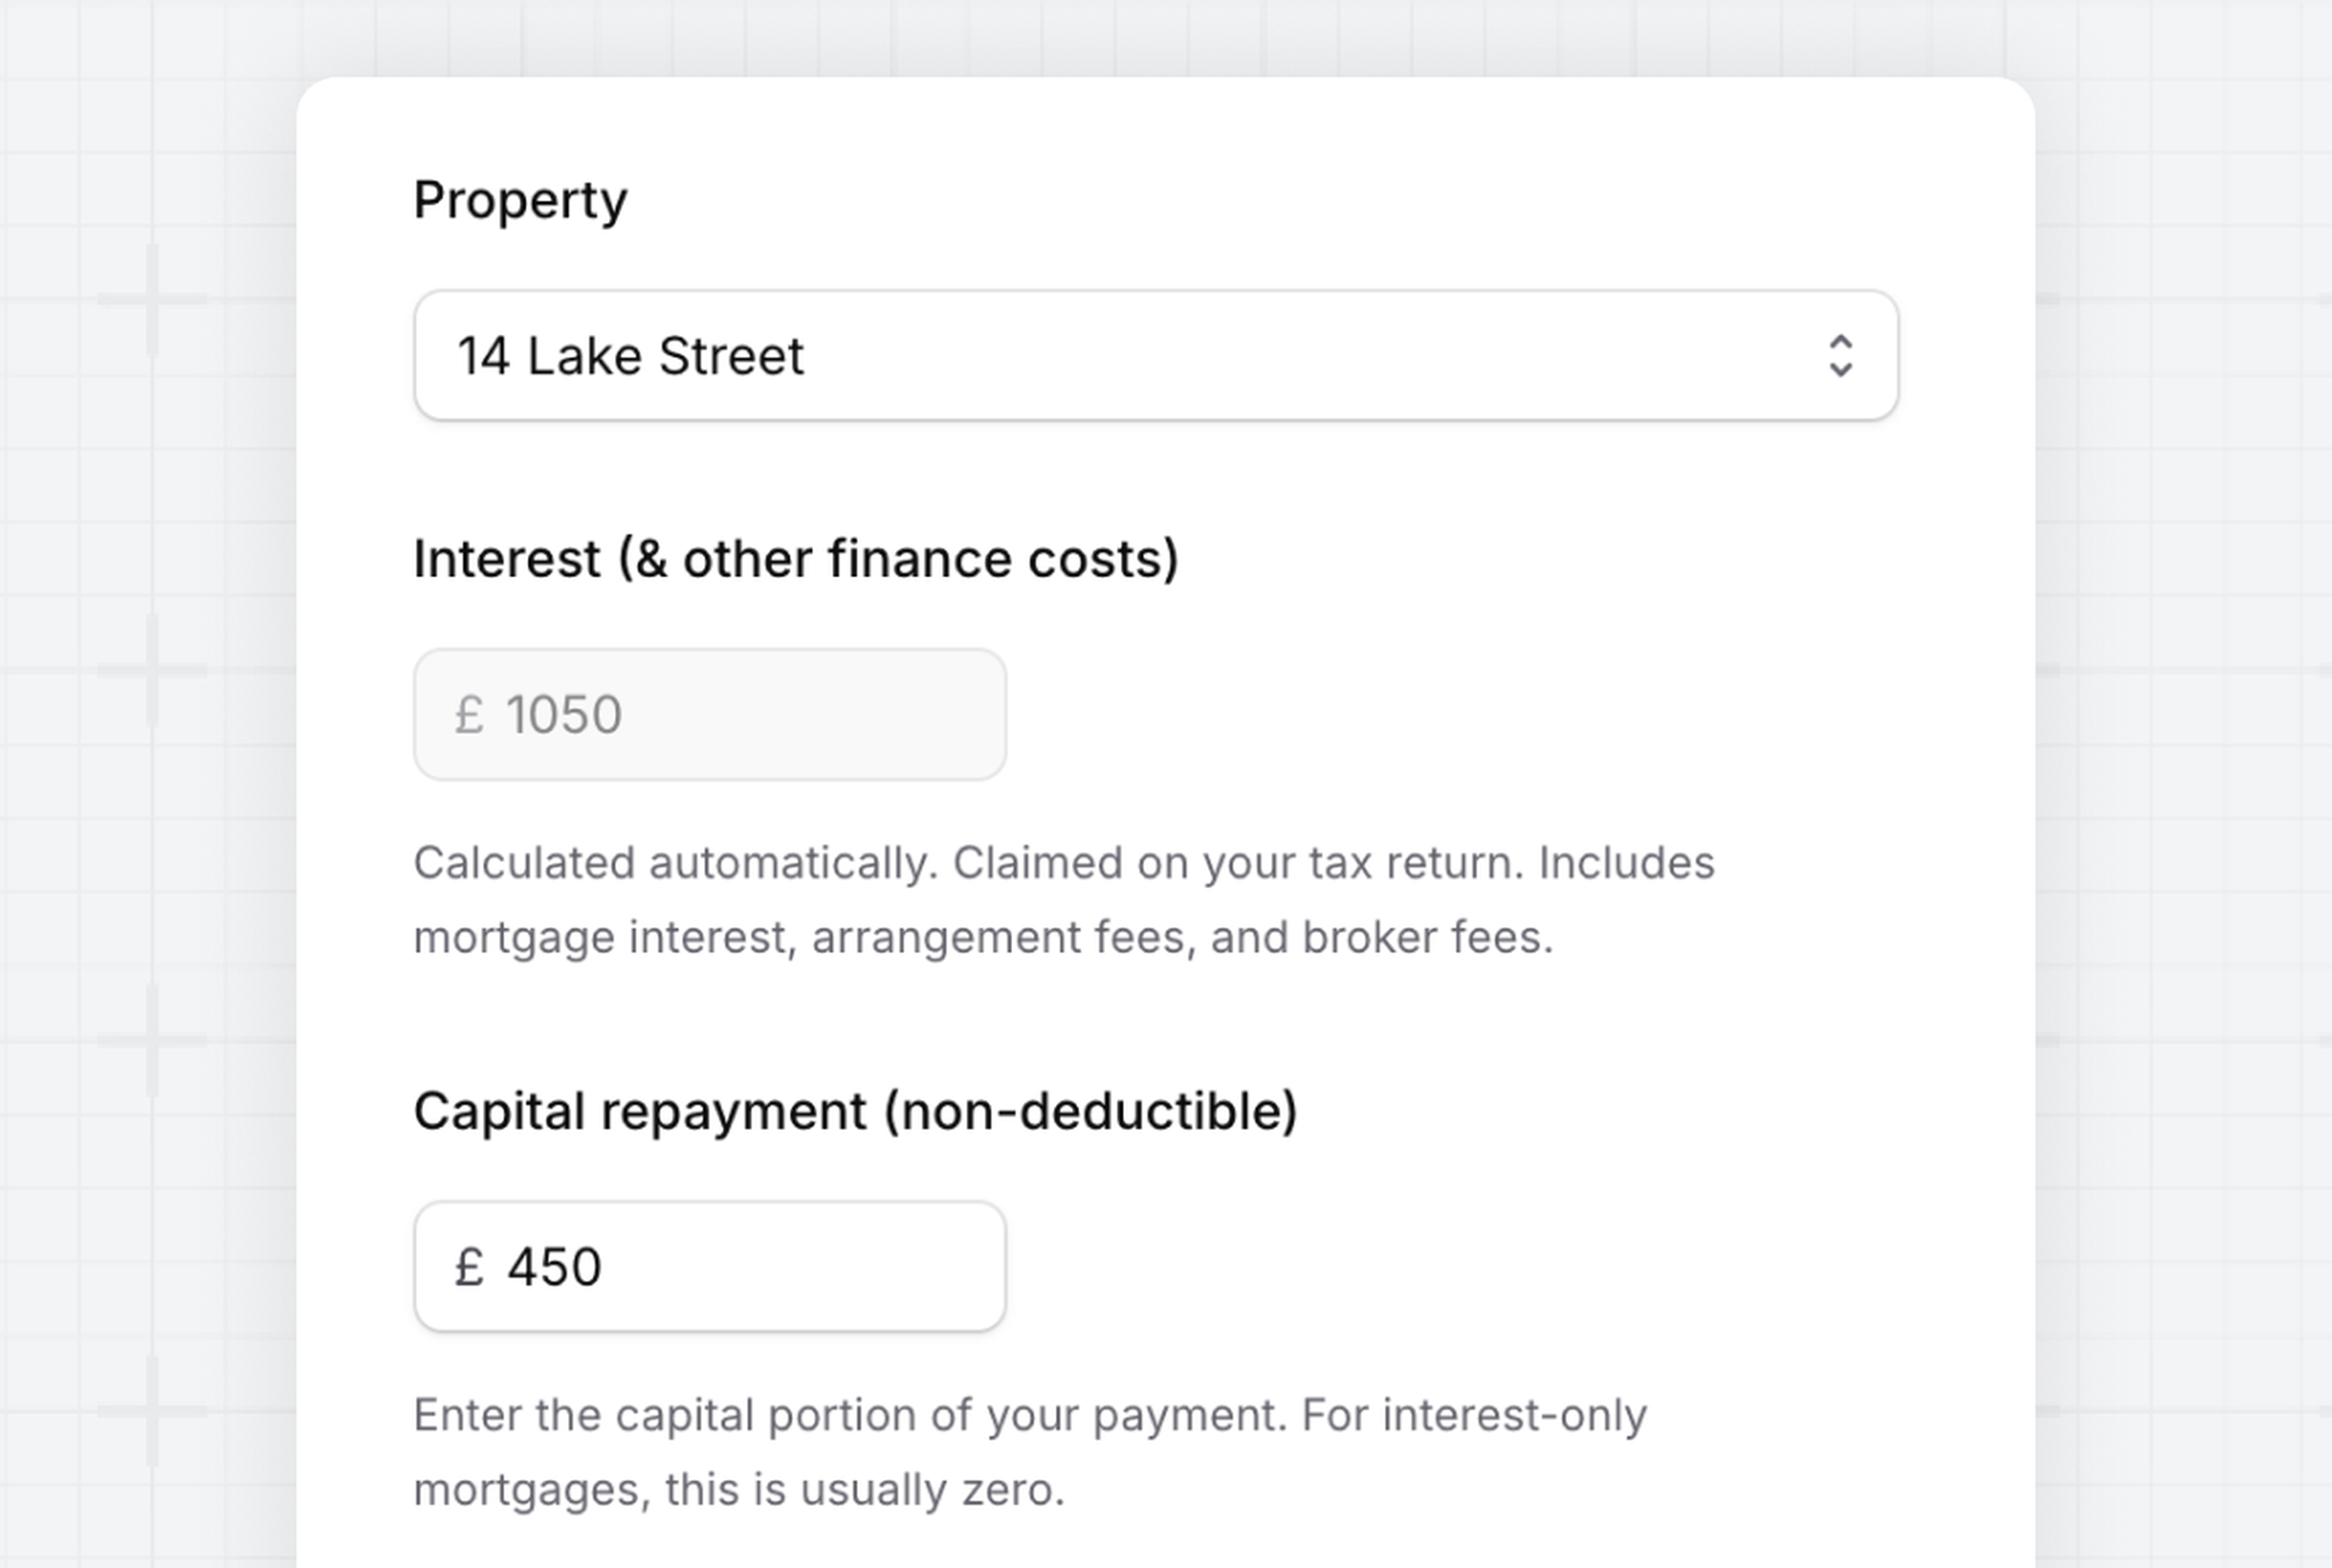Viewport: 2332px width, 1568px height.
Task: Click the 'Interest (& other finance costs)' label
Action: pyautogui.click(x=796, y=558)
